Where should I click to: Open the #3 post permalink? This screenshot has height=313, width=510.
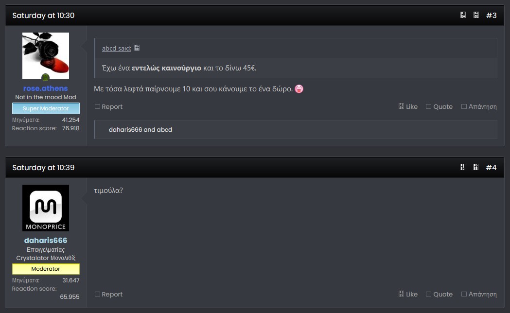[491, 16]
